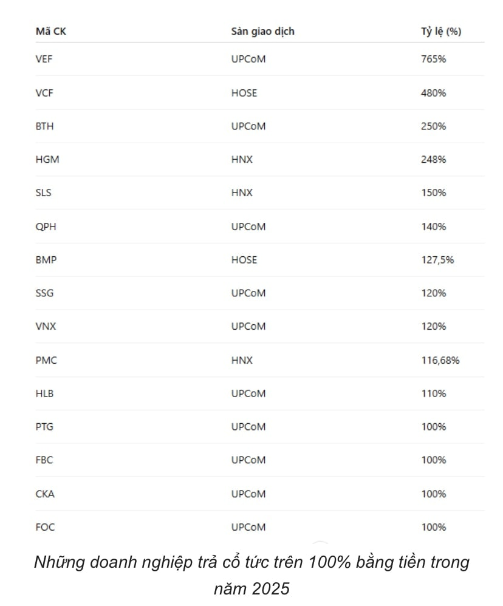Click the HGM stock code
The width and height of the screenshot is (503, 606).
tap(47, 160)
